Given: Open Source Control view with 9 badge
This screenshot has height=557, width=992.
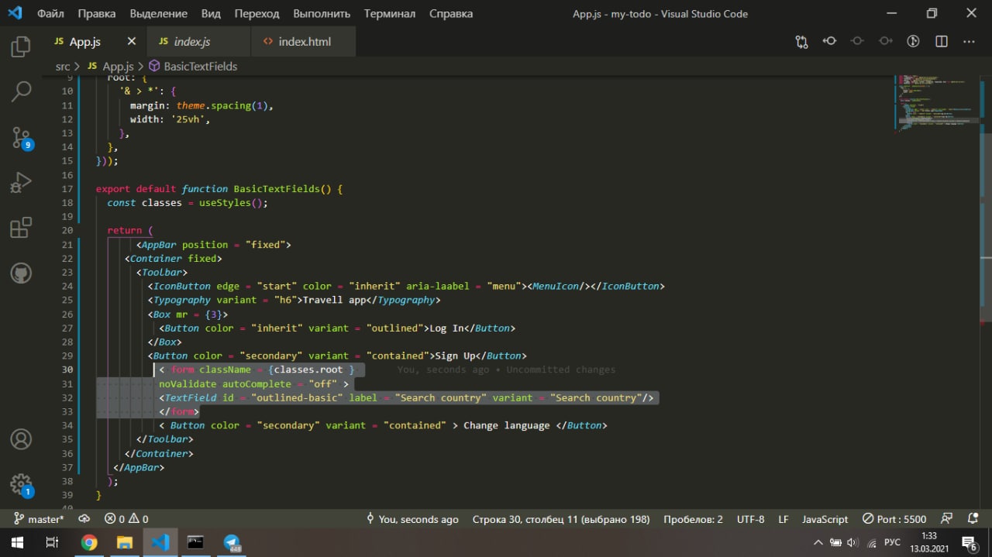Looking at the screenshot, I should 21,138.
